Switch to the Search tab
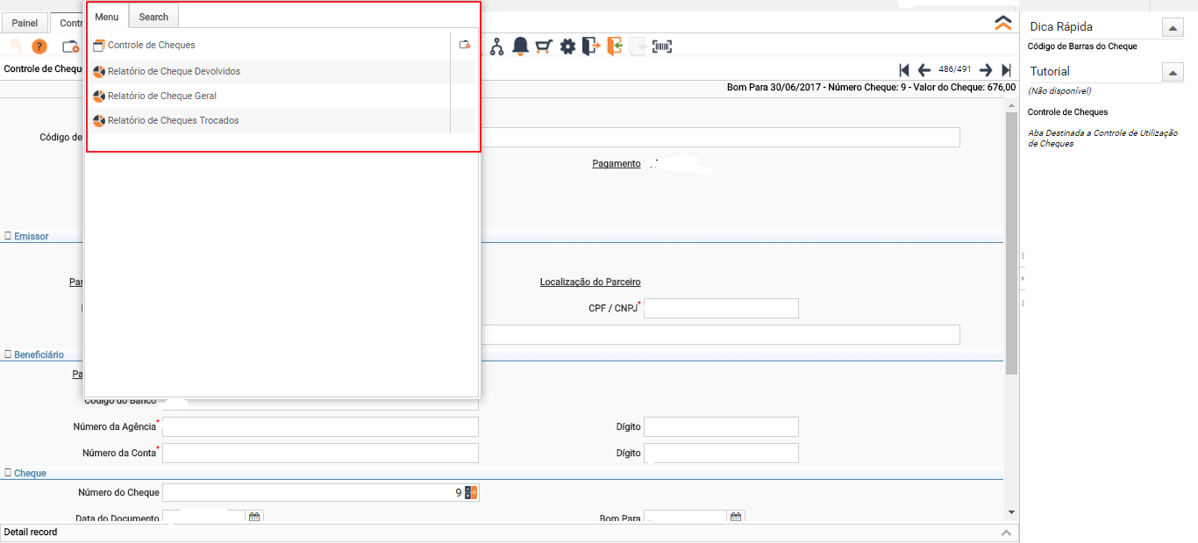Screen dimensions: 1198x543 (x=153, y=17)
